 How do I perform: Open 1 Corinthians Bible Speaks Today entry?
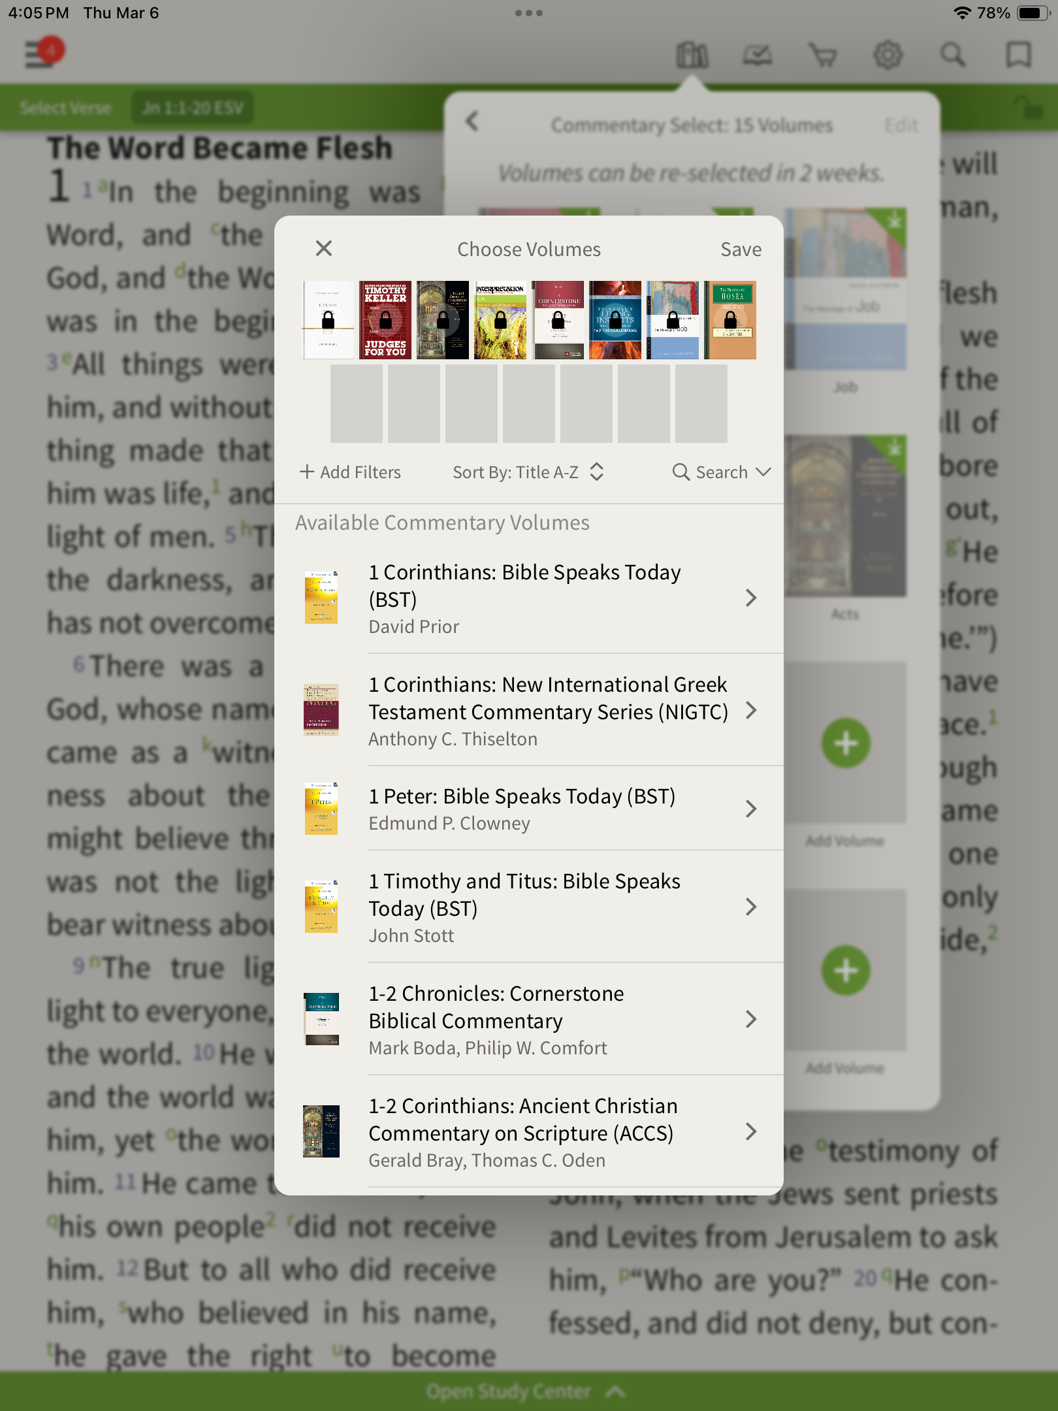coord(529,598)
